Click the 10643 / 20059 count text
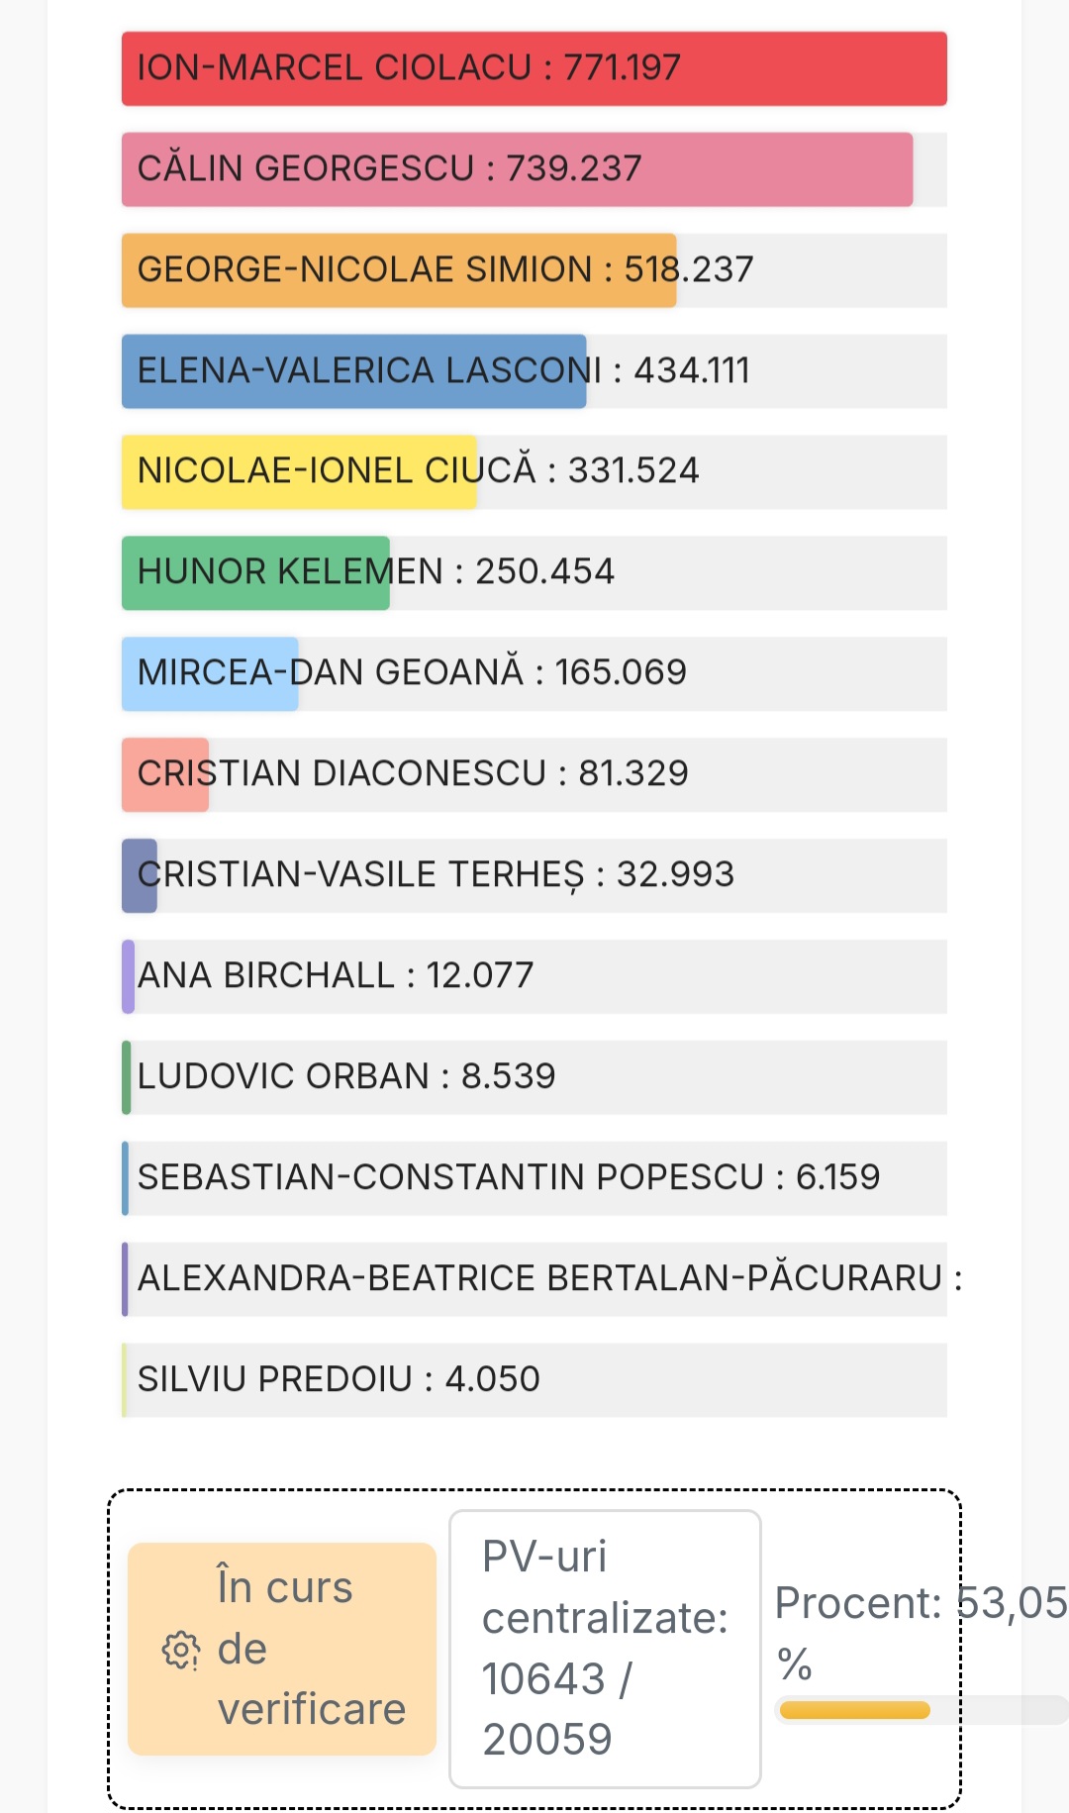Image resolution: width=1069 pixels, height=1813 pixels. click(x=556, y=1709)
